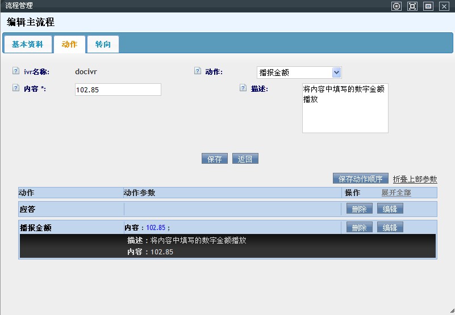This screenshot has width=455, height=315.
Task: Collapse upper parameters with 折叠上部参数
Action: pos(415,179)
